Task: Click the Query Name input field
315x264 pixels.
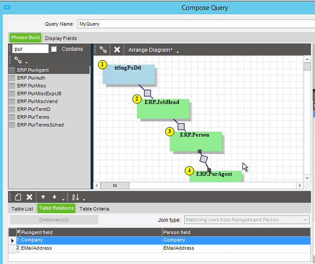Action: [x=196, y=24]
